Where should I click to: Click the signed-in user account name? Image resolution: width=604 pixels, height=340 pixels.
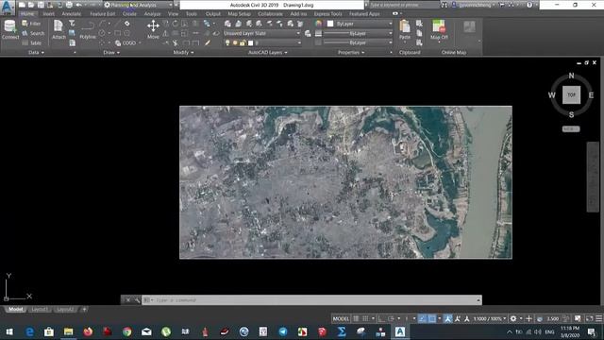coord(476,5)
